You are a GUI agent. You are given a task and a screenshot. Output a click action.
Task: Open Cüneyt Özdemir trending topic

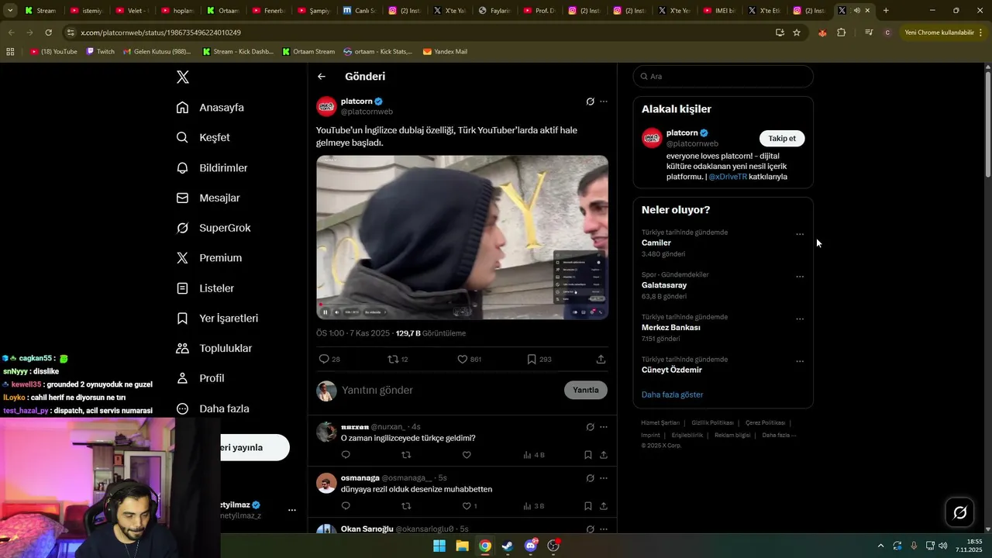point(672,370)
